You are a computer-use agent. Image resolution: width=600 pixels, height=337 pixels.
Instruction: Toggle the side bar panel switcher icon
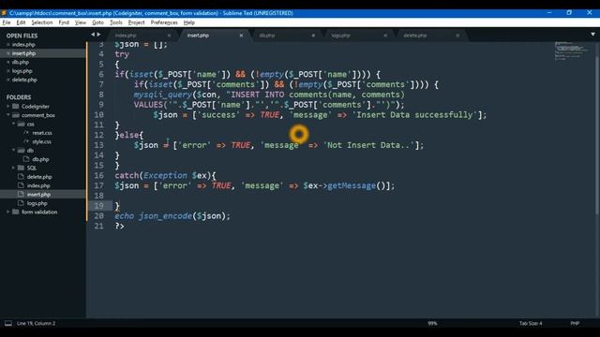(x=8, y=323)
